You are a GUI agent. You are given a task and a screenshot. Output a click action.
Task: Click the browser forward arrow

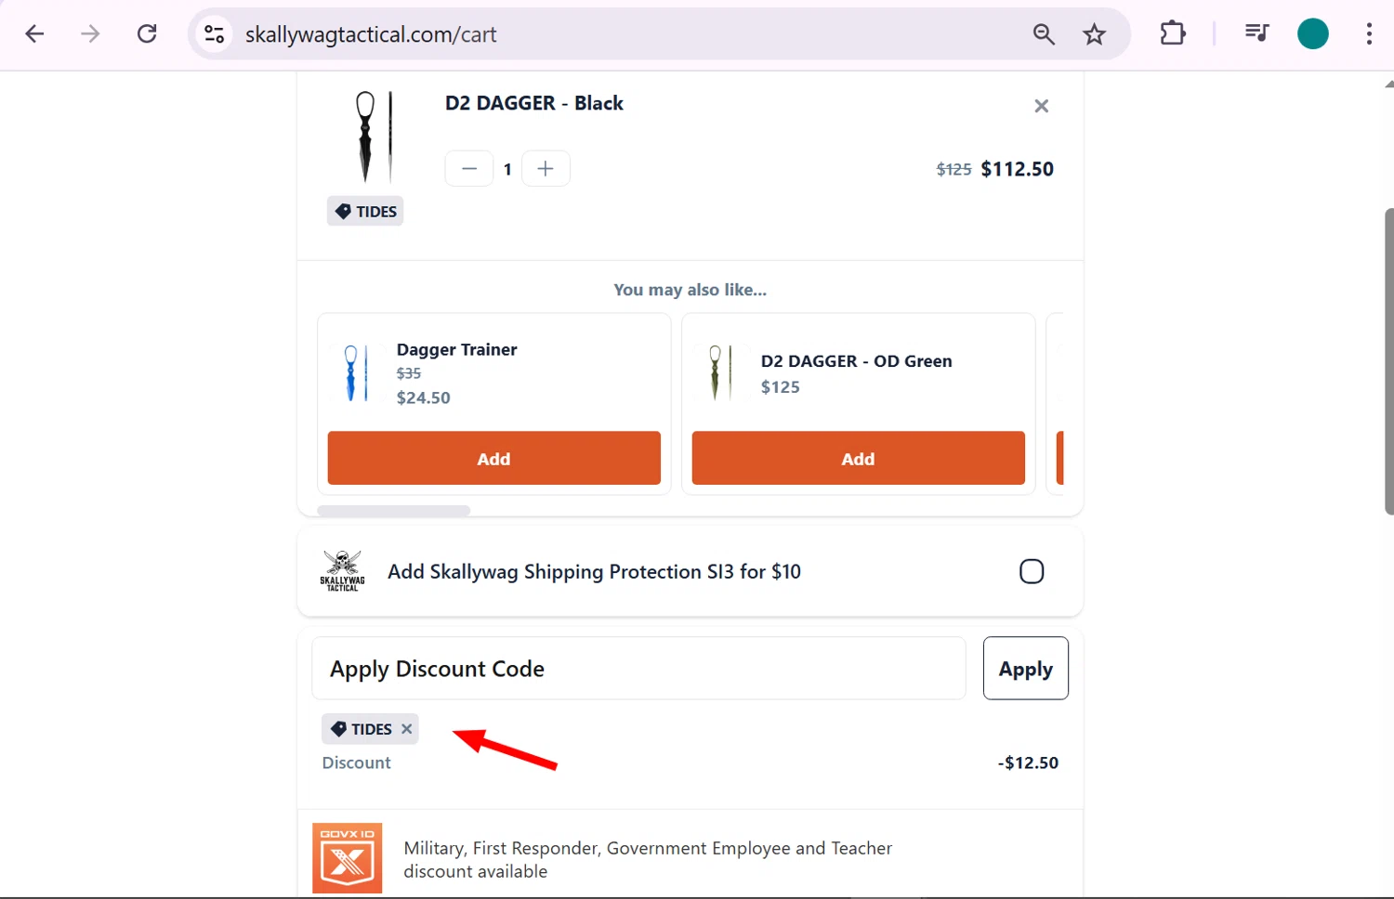(90, 34)
